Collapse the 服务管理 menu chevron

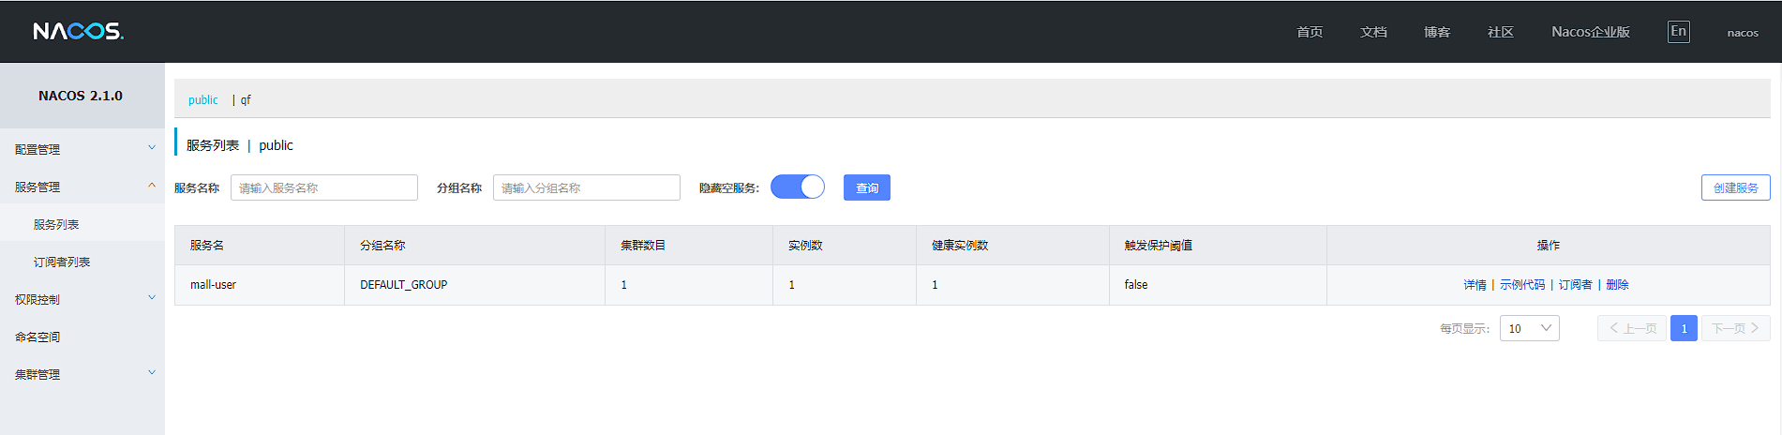pos(152,186)
